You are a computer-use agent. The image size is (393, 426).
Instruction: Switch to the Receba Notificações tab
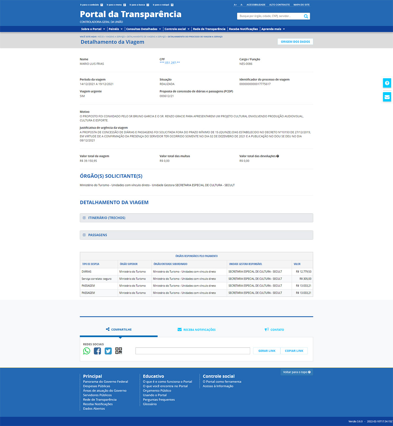(x=196, y=330)
